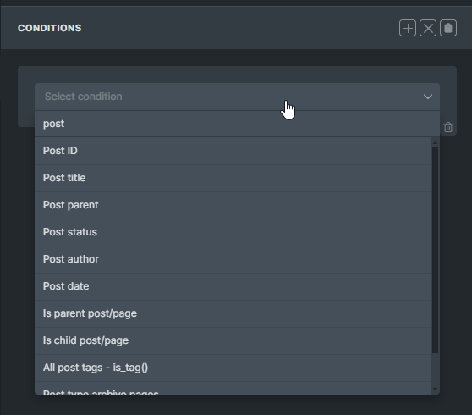Screen dimensions: 472x415
Task: Click the scrollbar down arrow
Action: 435,389
